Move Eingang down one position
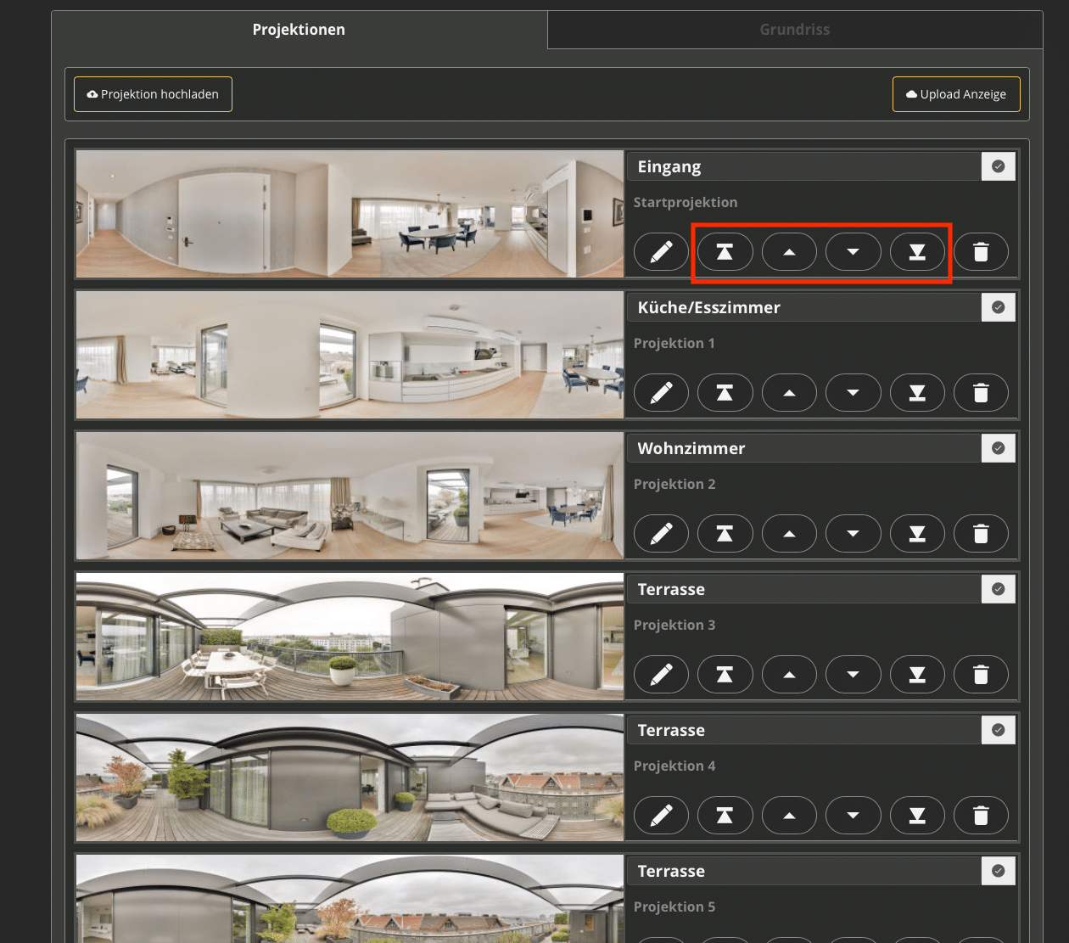This screenshot has width=1069, height=943. [853, 252]
